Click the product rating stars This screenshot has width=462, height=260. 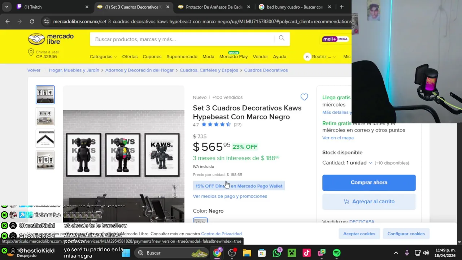pyautogui.click(x=216, y=125)
